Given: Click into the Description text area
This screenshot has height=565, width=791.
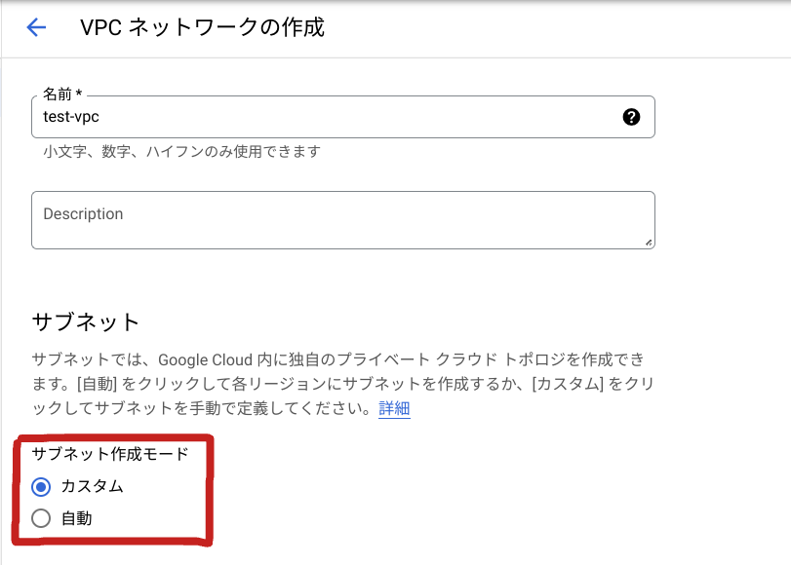Looking at the screenshot, I should pos(343,220).
